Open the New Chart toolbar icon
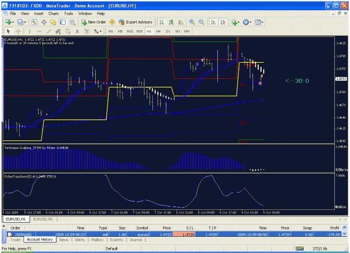Viewport: 350px width, 253px height. coord(8,22)
